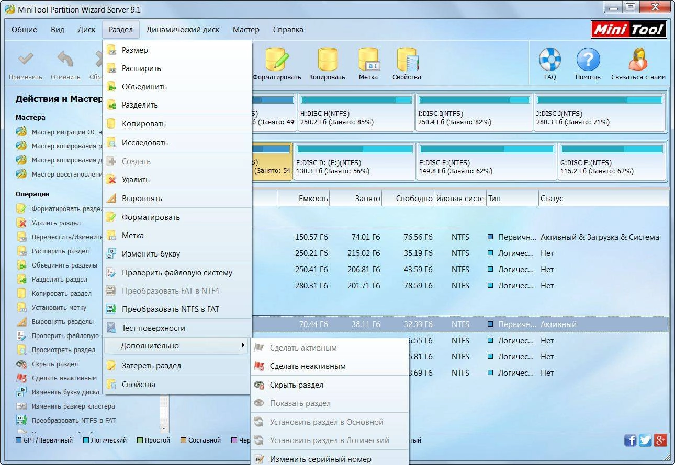Screen dimensions: 675x465
Task: Click sidebar Align partitions (Выровнять разделы) icon
Action: coord(21,321)
